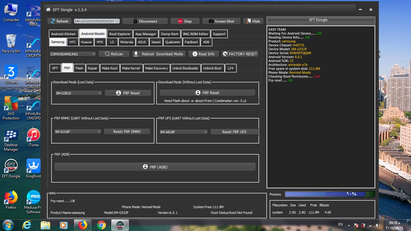Open the LZ4 sub-tab
The image size is (411, 231).
coord(230,68)
